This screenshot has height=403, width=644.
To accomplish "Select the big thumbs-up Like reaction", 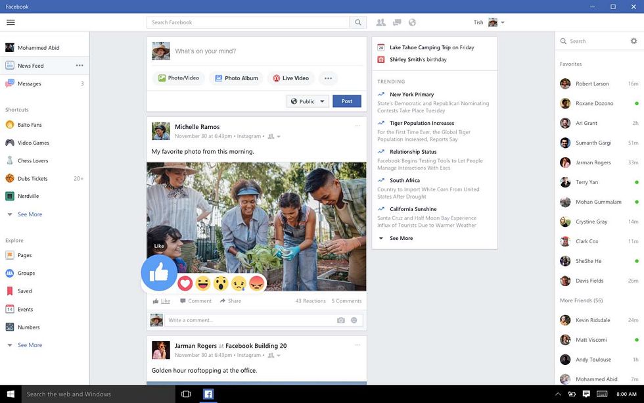I will pyautogui.click(x=159, y=272).
